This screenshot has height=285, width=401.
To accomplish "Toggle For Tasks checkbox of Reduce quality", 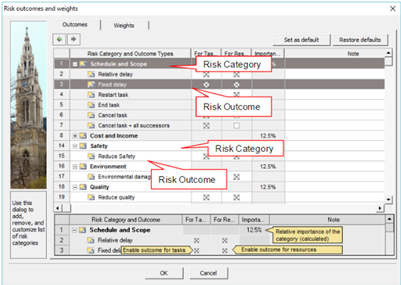I will [x=206, y=198].
